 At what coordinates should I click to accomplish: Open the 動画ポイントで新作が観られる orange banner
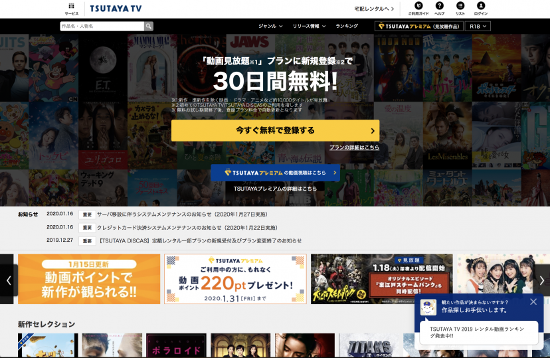89,279
